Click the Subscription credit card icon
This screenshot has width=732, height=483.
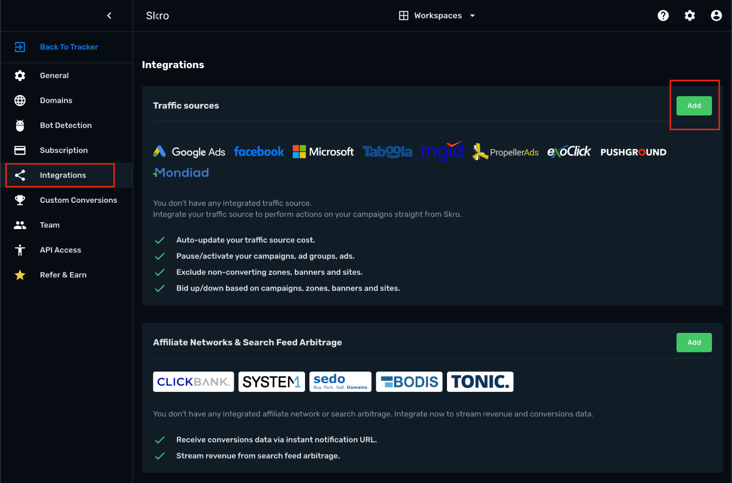pos(20,150)
